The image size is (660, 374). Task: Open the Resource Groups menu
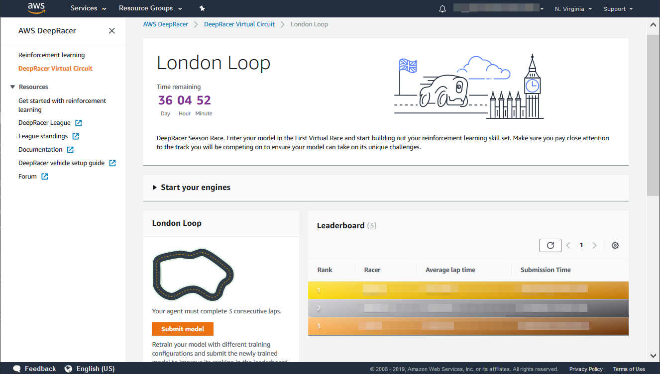pos(150,8)
